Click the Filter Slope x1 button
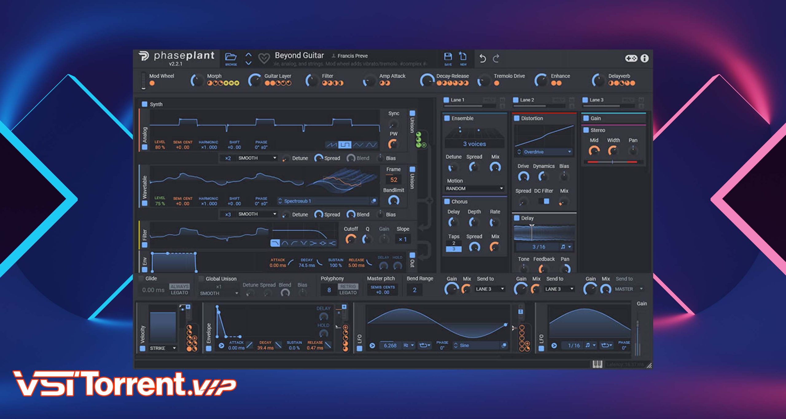 [402, 239]
